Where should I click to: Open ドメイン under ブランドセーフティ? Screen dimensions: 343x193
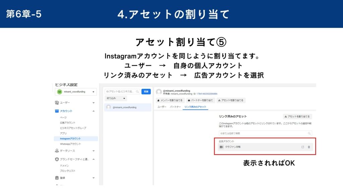tap(64, 166)
